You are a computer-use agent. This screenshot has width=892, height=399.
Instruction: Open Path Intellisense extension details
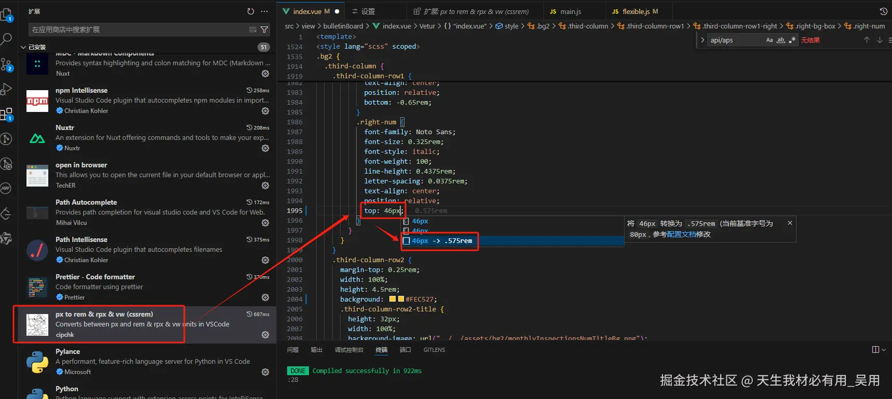tap(147, 250)
